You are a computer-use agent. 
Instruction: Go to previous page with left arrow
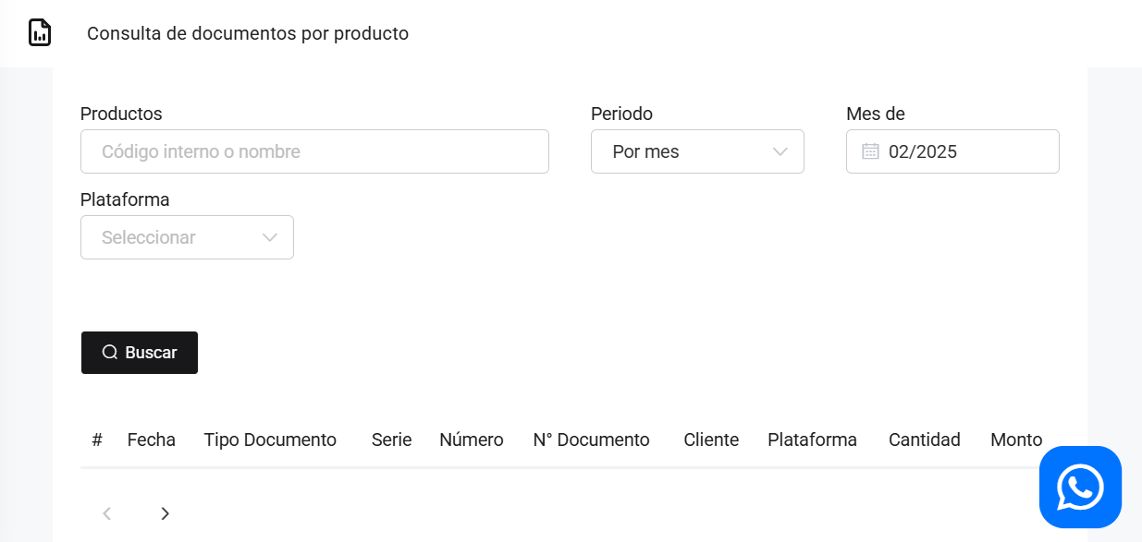(x=107, y=513)
